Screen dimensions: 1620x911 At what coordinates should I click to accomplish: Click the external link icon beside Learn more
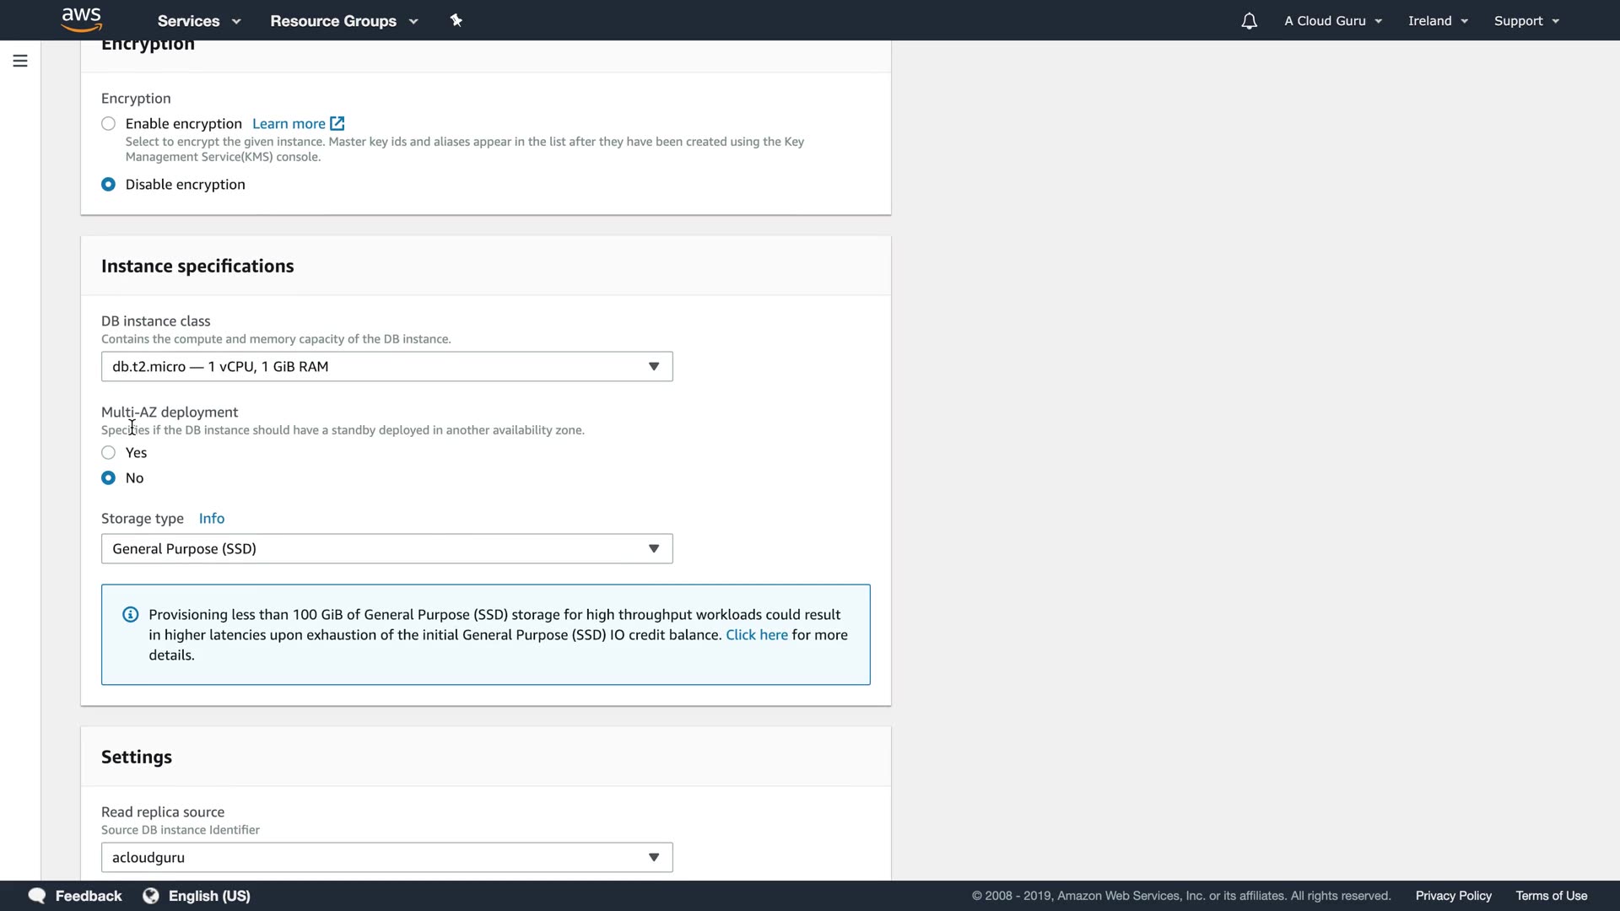[x=337, y=123]
